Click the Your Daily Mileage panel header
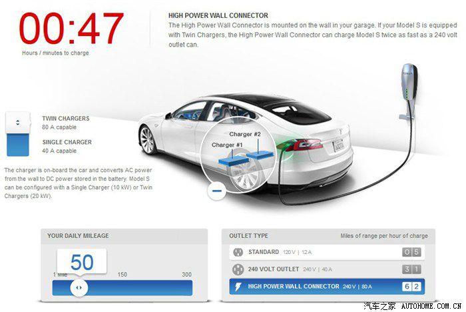 (x=124, y=236)
